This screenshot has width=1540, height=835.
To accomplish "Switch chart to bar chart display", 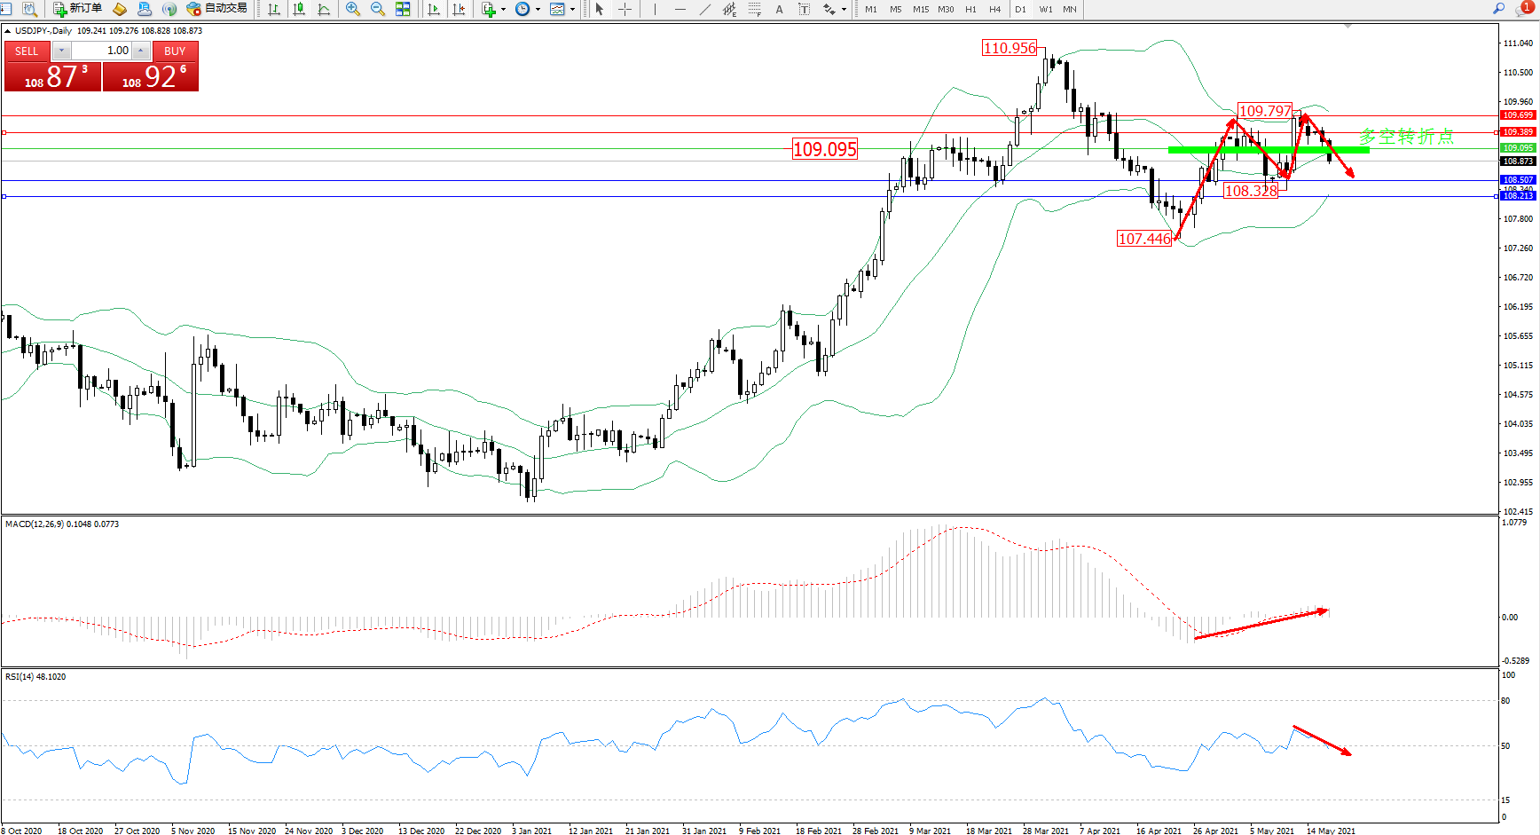I will (274, 9).
